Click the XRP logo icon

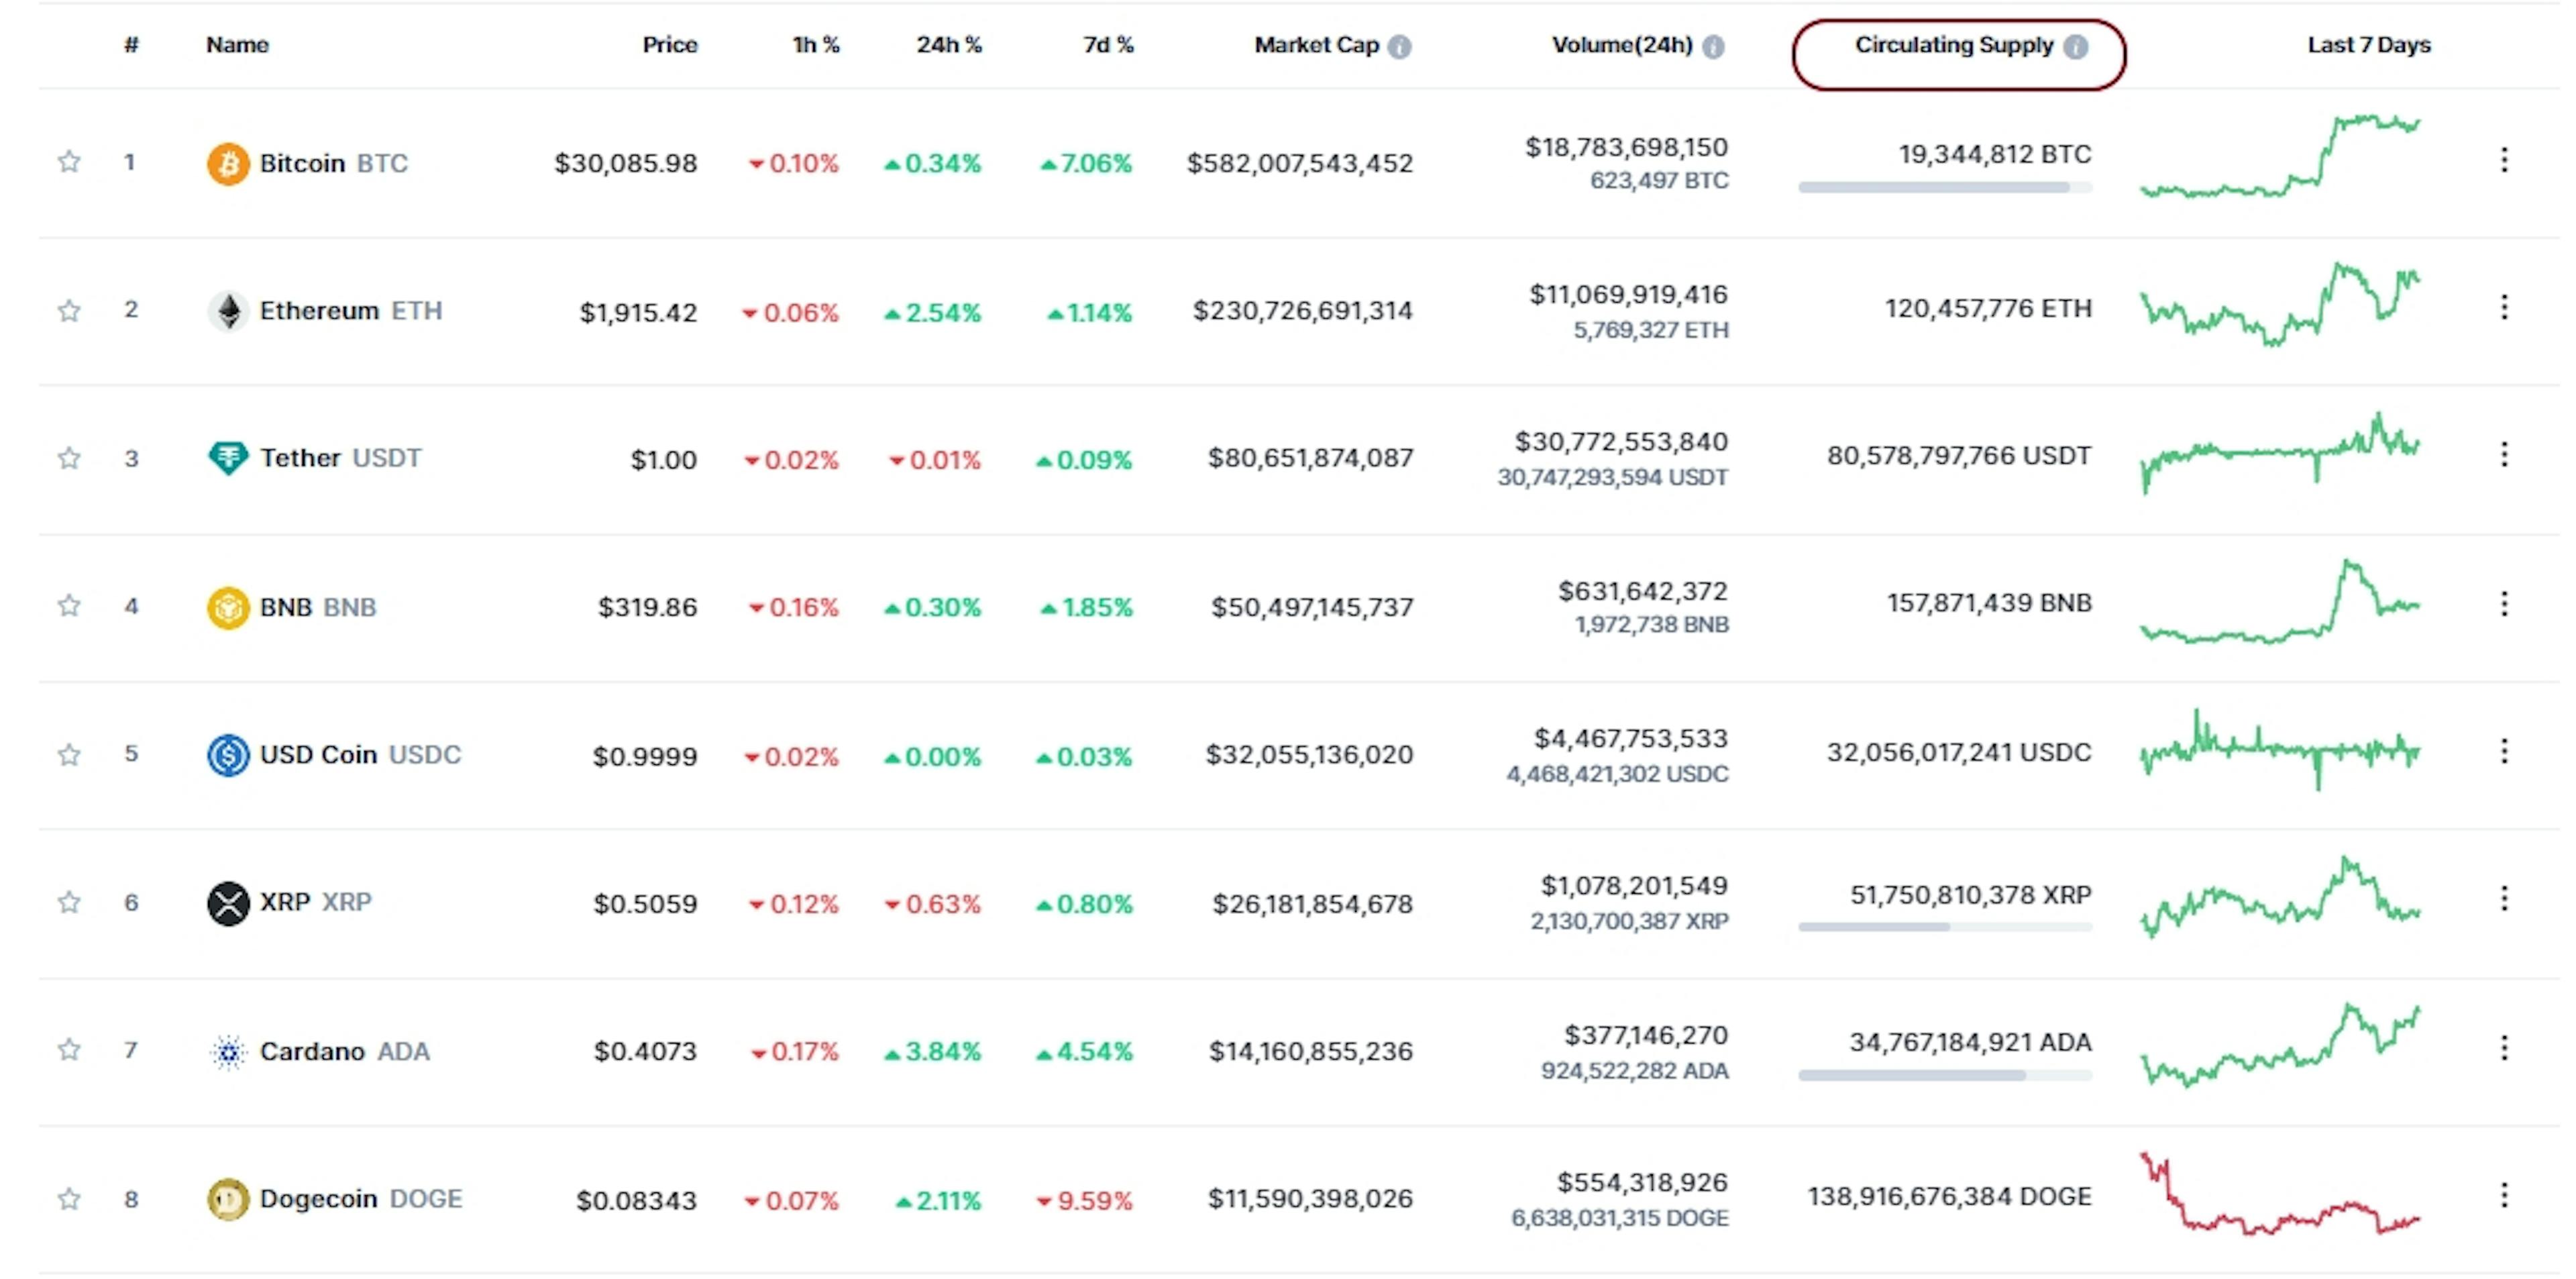pyautogui.click(x=228, y=903)
